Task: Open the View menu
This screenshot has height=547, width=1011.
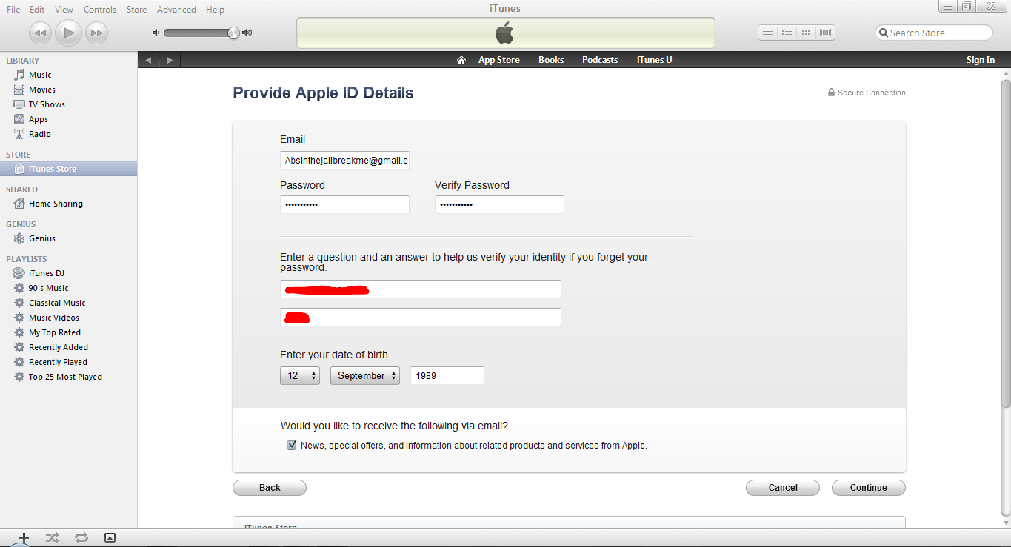Action: coord(64,10)
